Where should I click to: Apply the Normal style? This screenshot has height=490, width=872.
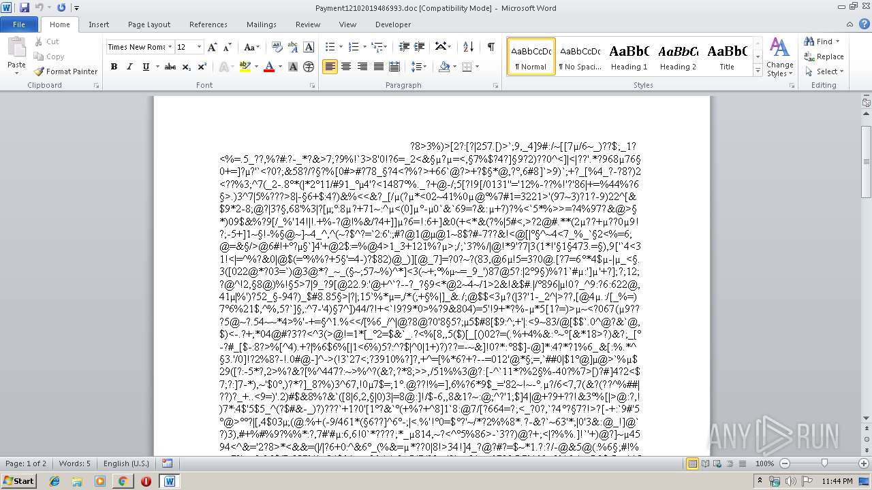coord(531,56)
